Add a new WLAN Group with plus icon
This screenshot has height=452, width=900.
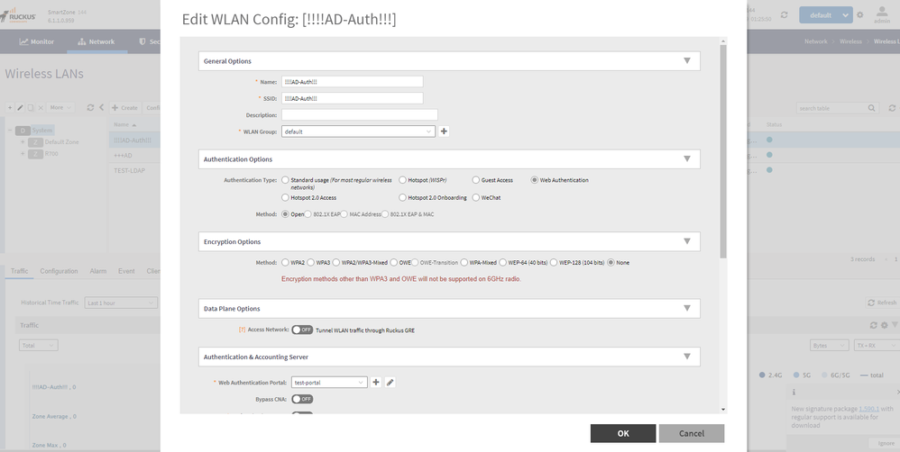(x=444, y=131)
